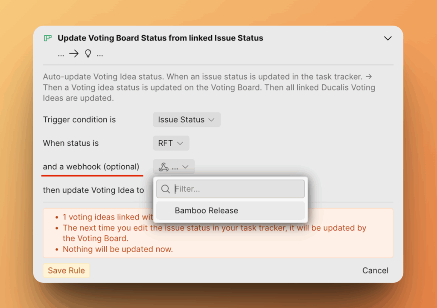Screen dimensions: 437x308
Task: Click the "Trigger condition is" label
Action: click(79, 120)
